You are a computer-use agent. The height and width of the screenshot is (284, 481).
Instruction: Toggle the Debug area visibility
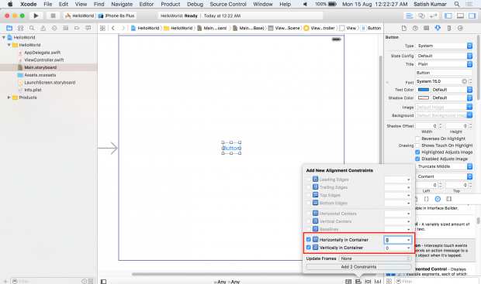(x=460, y=15)
